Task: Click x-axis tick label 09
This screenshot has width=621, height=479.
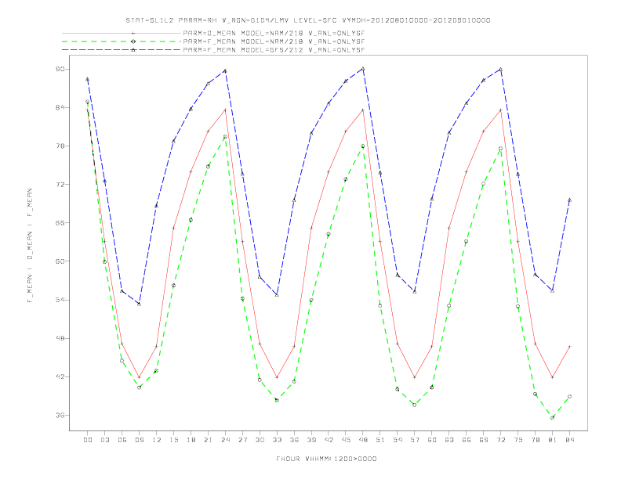Action: [140, 440]
